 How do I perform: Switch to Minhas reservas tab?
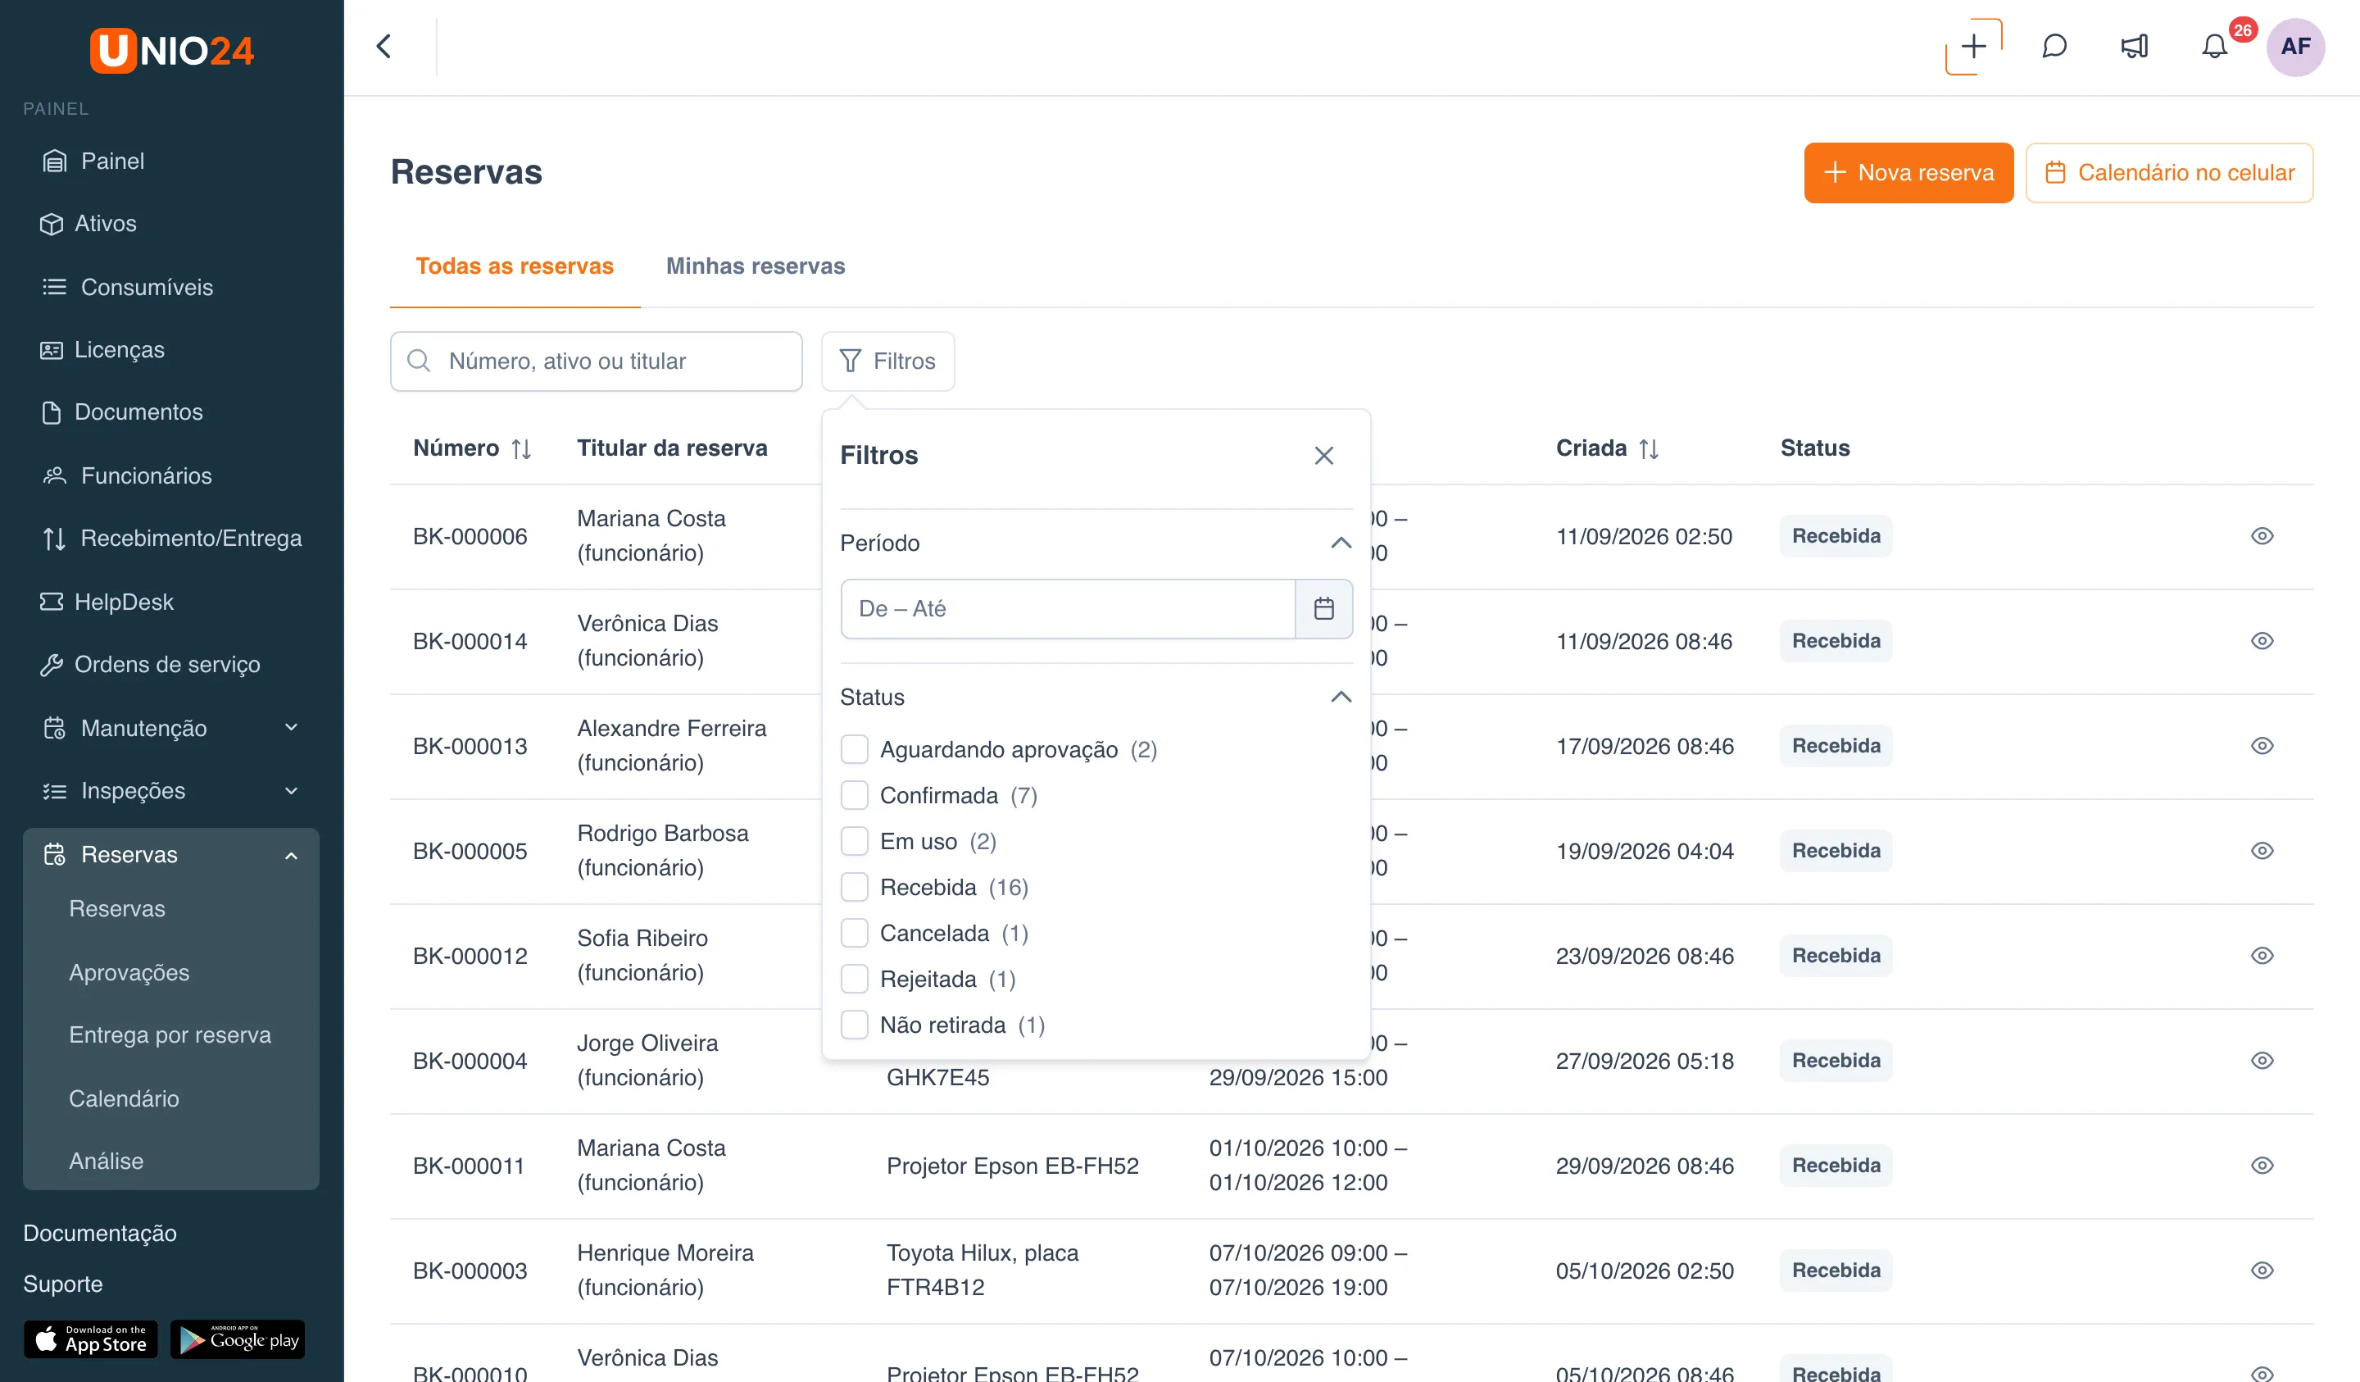pos(755,266)
